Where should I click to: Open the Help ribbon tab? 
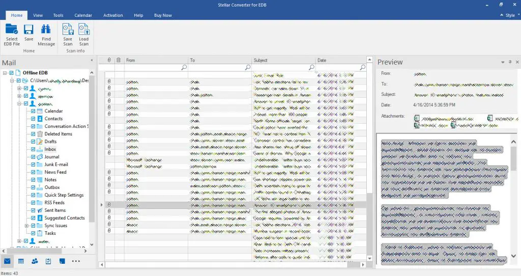click(138, 15)
